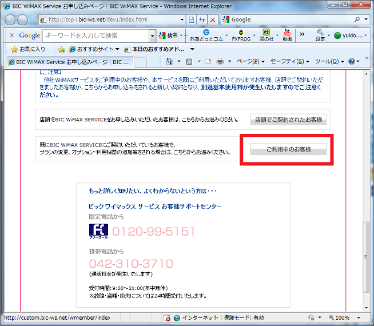The height and width of the screenshot is (326, 374).
Task: Select the BIC WiMAX Service browser tab
Action: 67,62
